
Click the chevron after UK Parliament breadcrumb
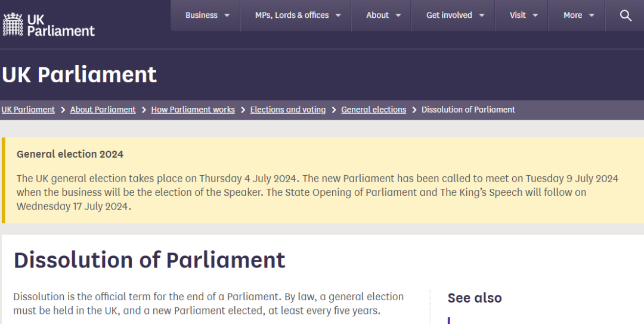[x=63, y=110]
